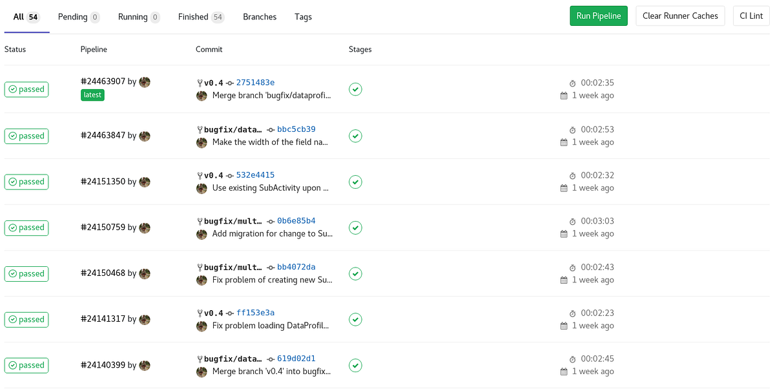Click the 'latest' badge under pipeline #24463907
Image resolution: width=775 pixels, height=389 pixels.
point(92,94)
